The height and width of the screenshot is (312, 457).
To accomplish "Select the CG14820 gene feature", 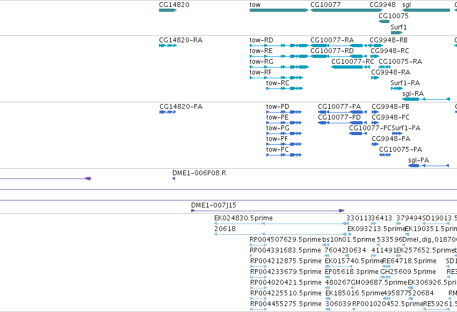I will (x=168, y=10).
